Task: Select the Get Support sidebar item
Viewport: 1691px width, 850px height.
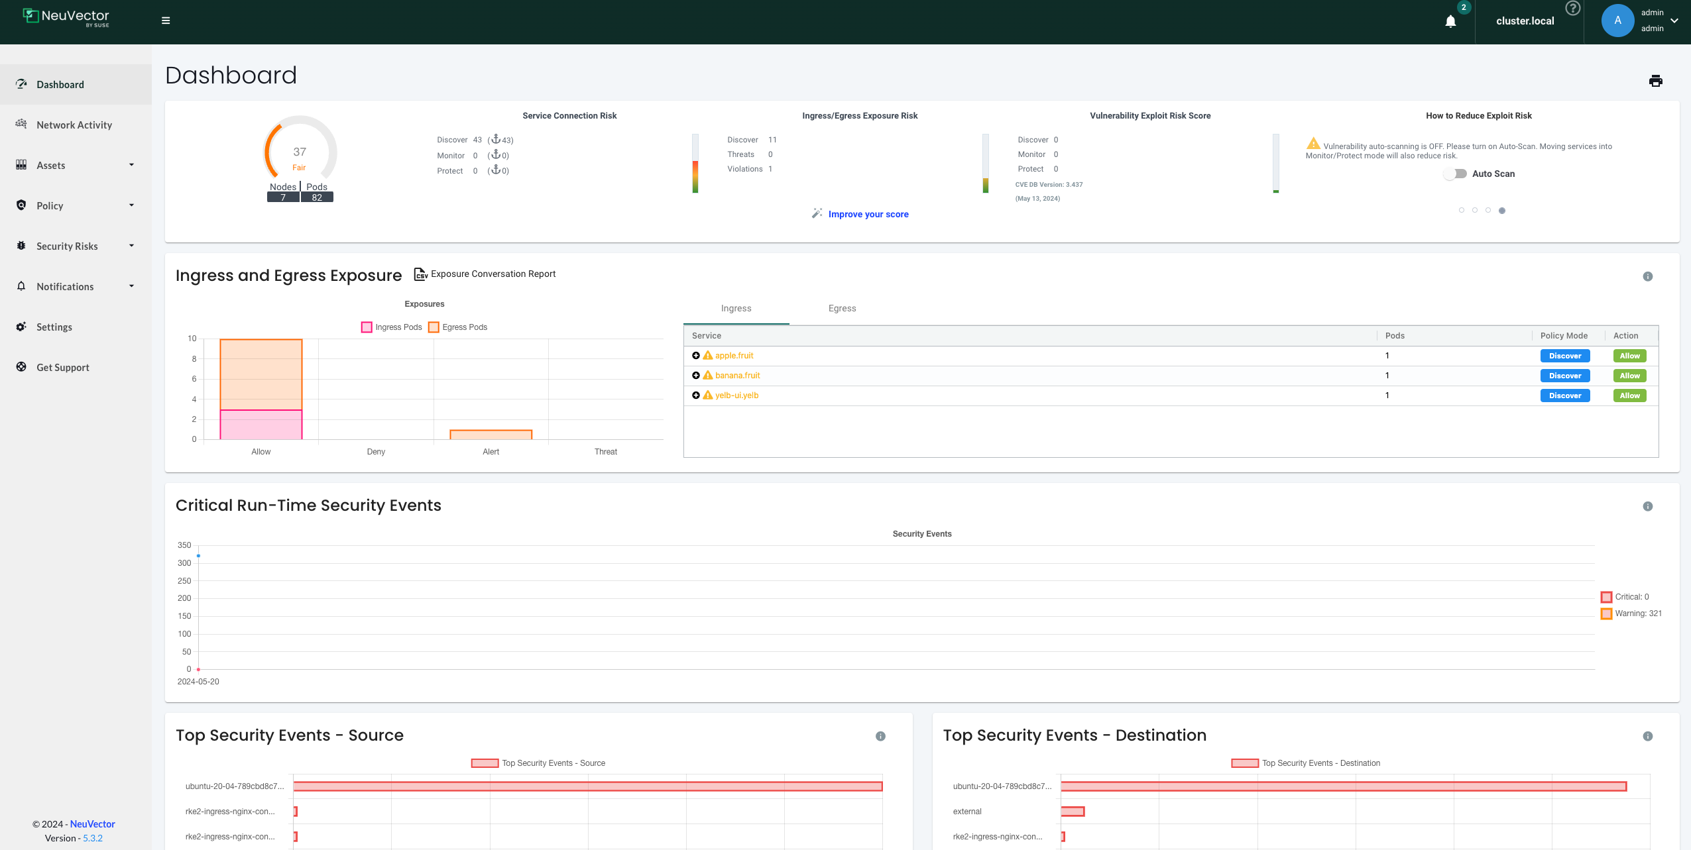Action: [62, 367]
